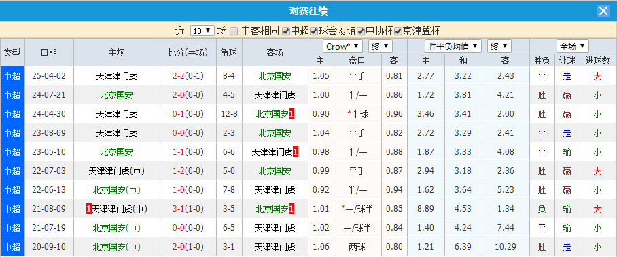Click the home odds value 8.89
Image resolution: width=617 pixels, height=257 pixels.
[x=426, y=209]
